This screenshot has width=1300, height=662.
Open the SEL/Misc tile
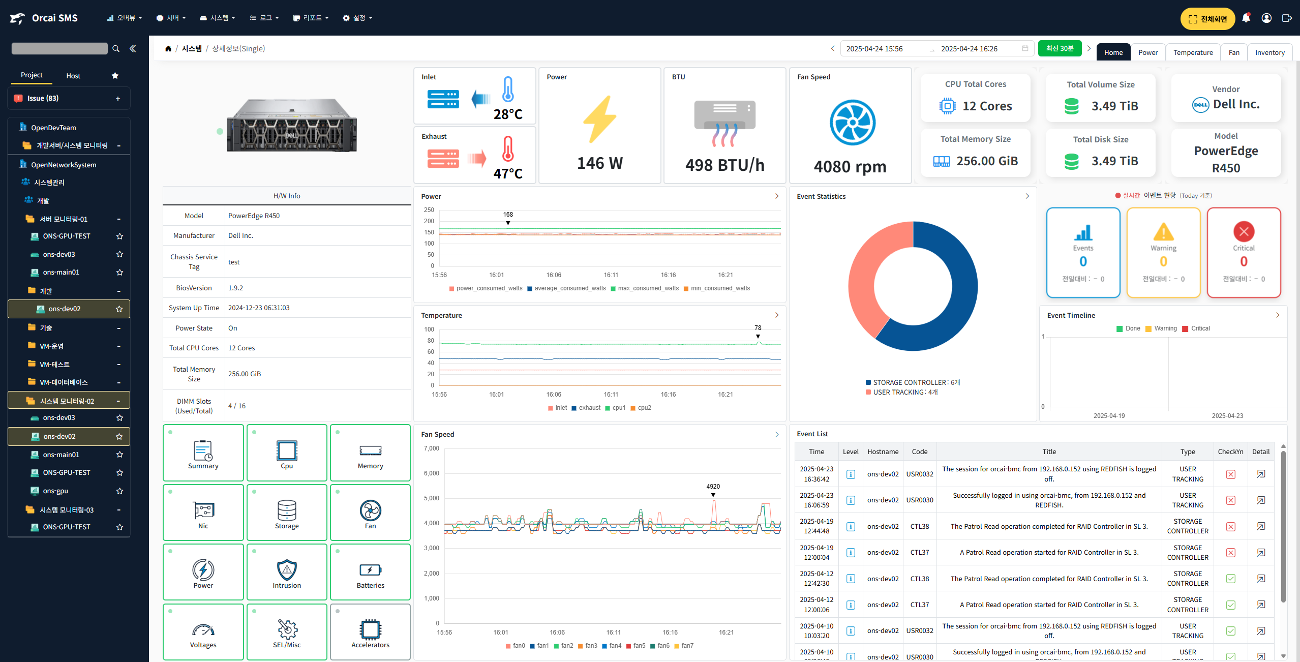tap(287, 631)
